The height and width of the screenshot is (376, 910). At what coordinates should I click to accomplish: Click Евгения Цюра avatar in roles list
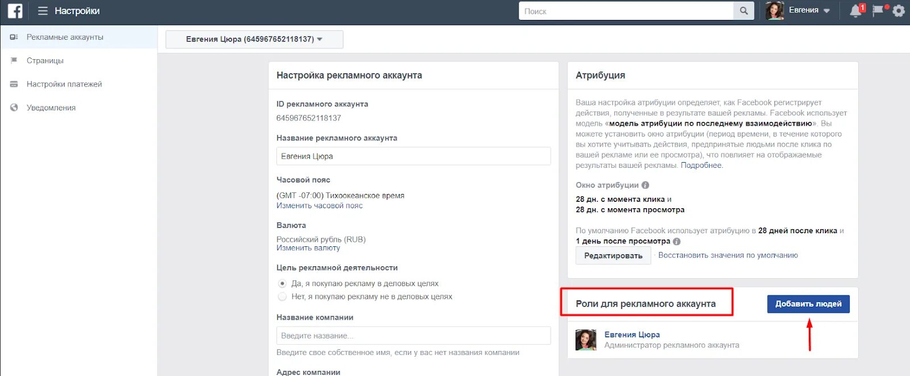click(586, 340)
